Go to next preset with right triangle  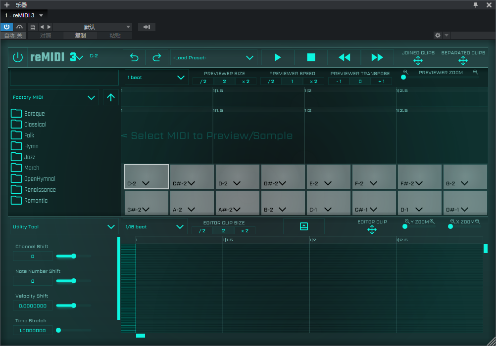49,27
